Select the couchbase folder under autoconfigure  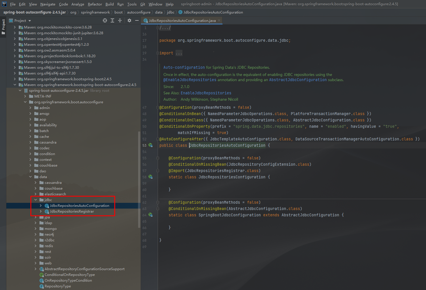[x=48, y=165]
